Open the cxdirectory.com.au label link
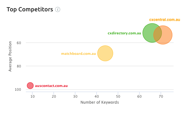 [124, 33]
